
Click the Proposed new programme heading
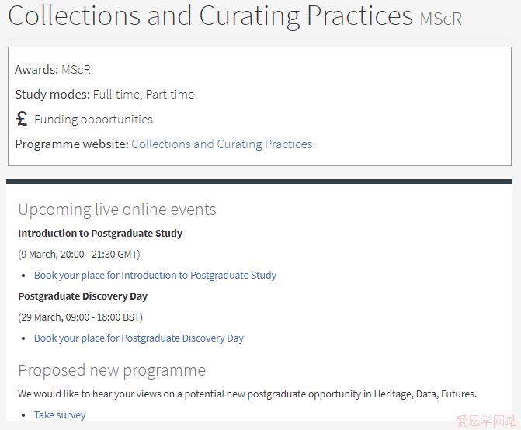[112, 370]
